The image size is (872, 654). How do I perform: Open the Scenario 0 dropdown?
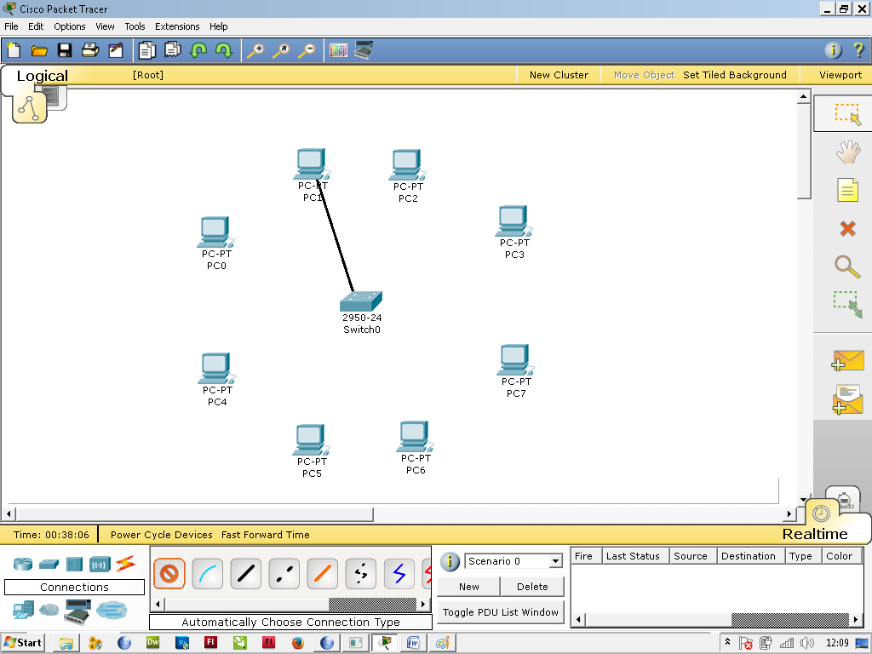coord(554,560)
